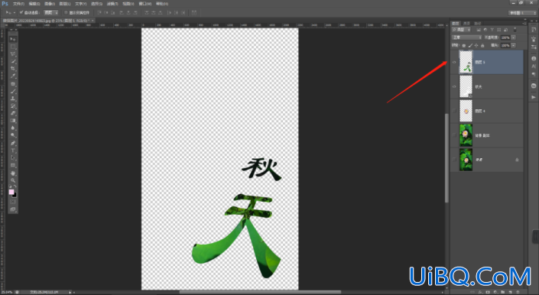Select the Healing Brush tool
539x295 pixels.
13,84
